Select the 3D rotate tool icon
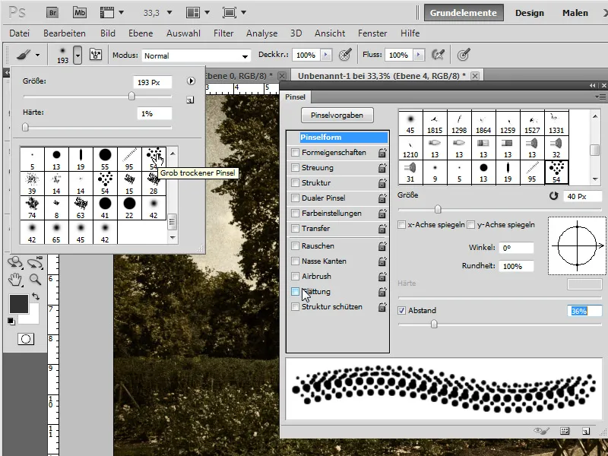This screenshot has height=456, width=608. tap(15, 262)
